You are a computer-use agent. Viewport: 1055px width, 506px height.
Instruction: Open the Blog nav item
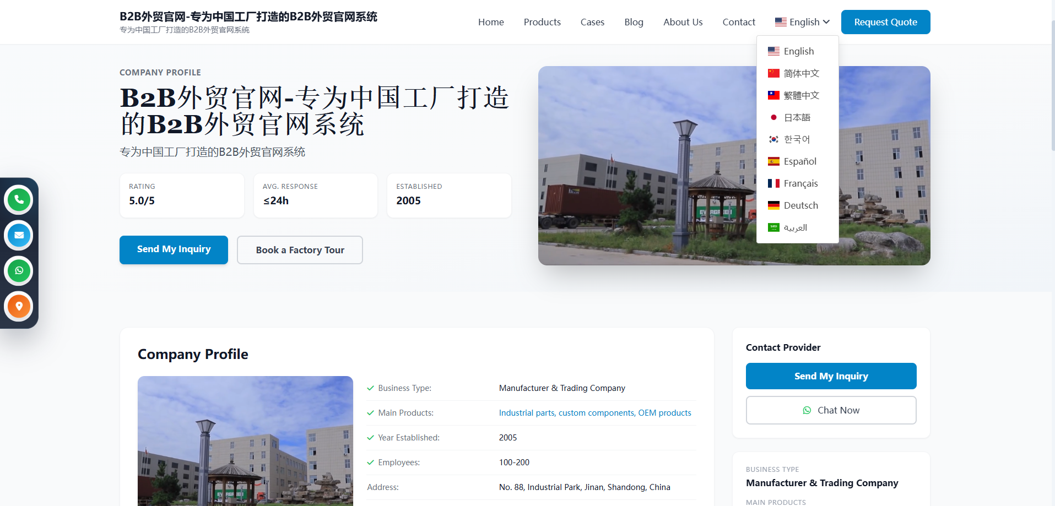point(634,22)
